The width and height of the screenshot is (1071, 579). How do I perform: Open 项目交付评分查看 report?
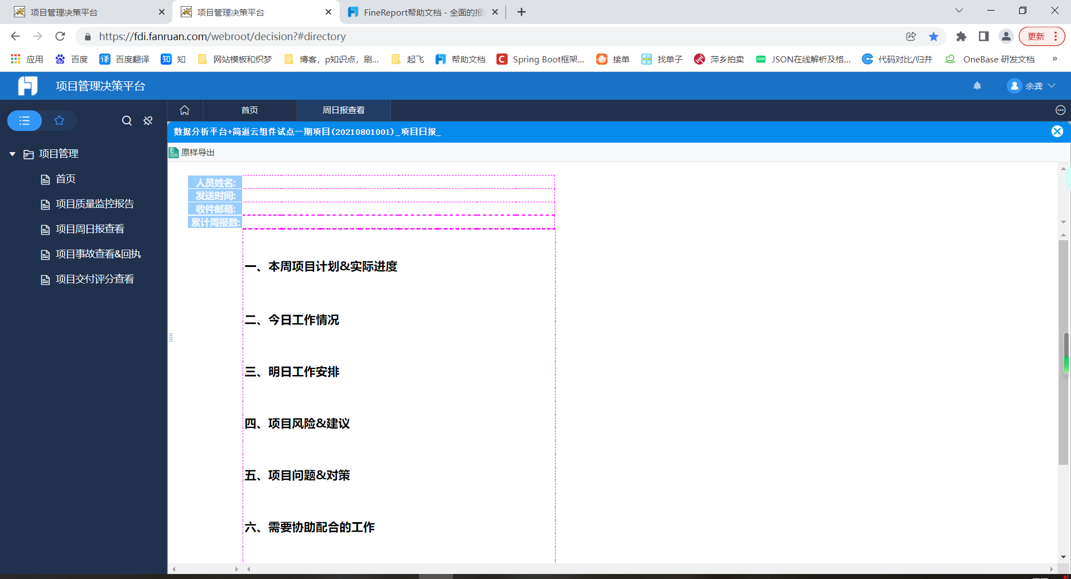pyautogui.click(x=95, y=279)
